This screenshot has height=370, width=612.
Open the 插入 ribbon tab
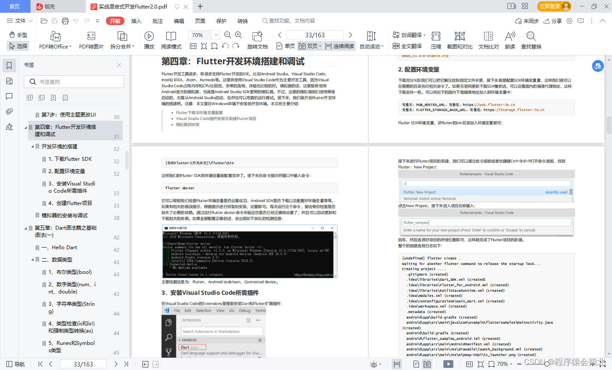pyautogui.click(x=137, y=20)
